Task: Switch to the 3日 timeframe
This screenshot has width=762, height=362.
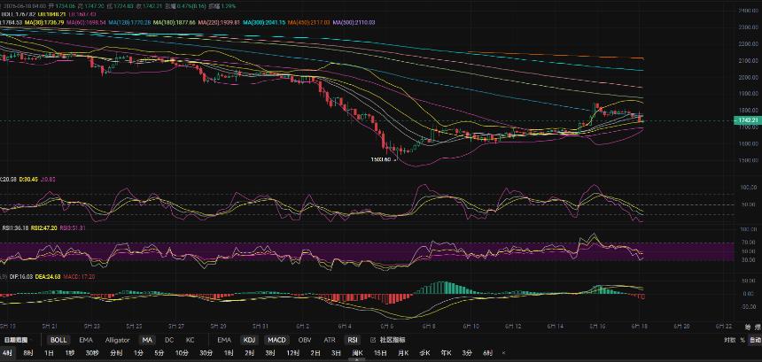Action: coord(337,353)
